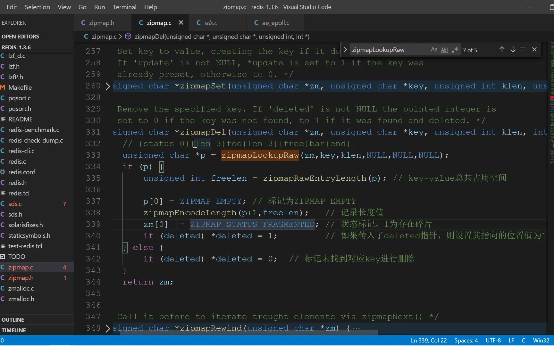This screenshot has width=554, height=346.
Task: Close the find widget
Action: [x=534, y=50]
